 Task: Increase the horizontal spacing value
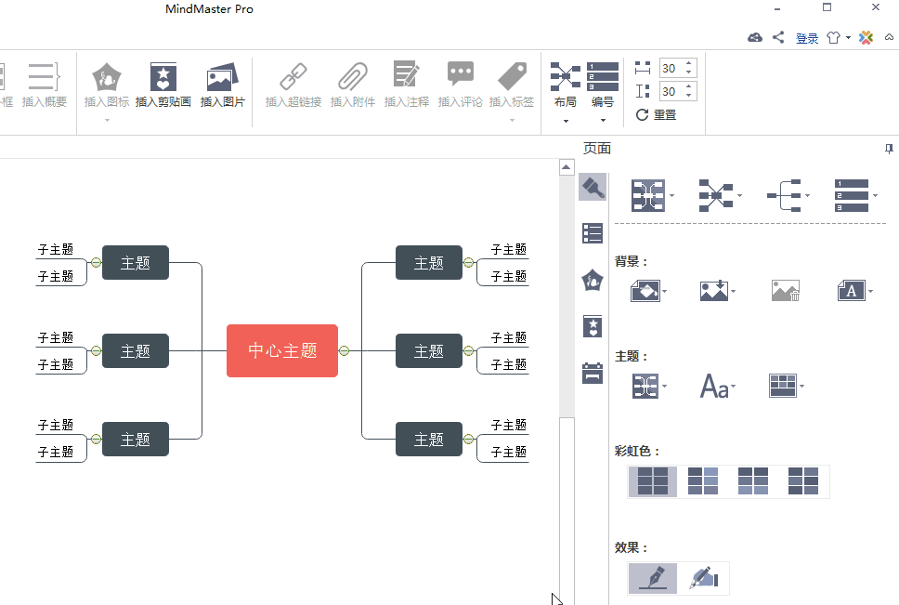coord(689,63)
